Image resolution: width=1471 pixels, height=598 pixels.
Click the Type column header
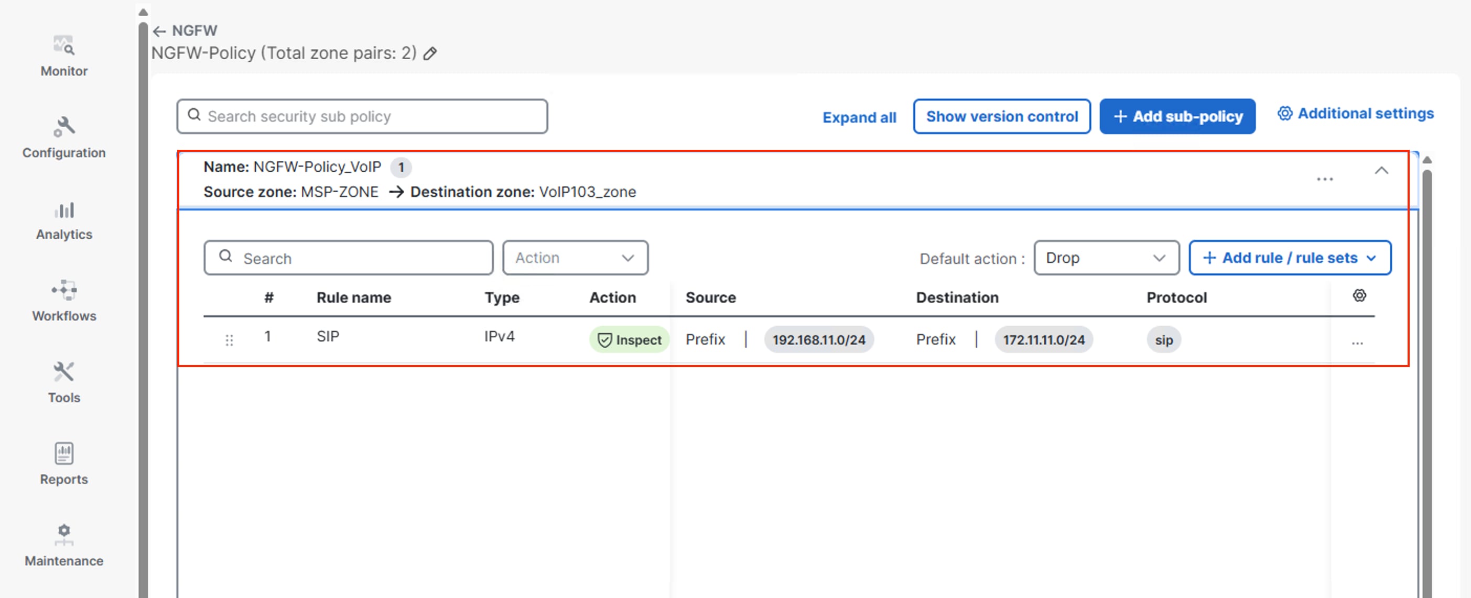(502, 298)
